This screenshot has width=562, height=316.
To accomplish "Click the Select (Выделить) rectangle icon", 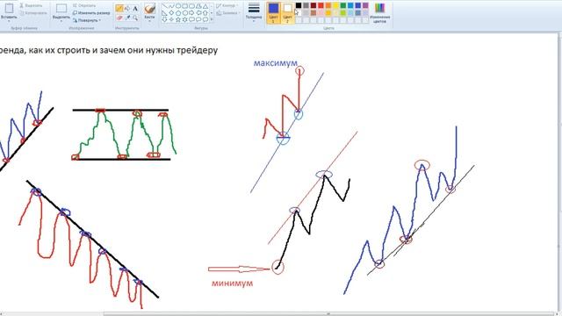I will point(61,8).
